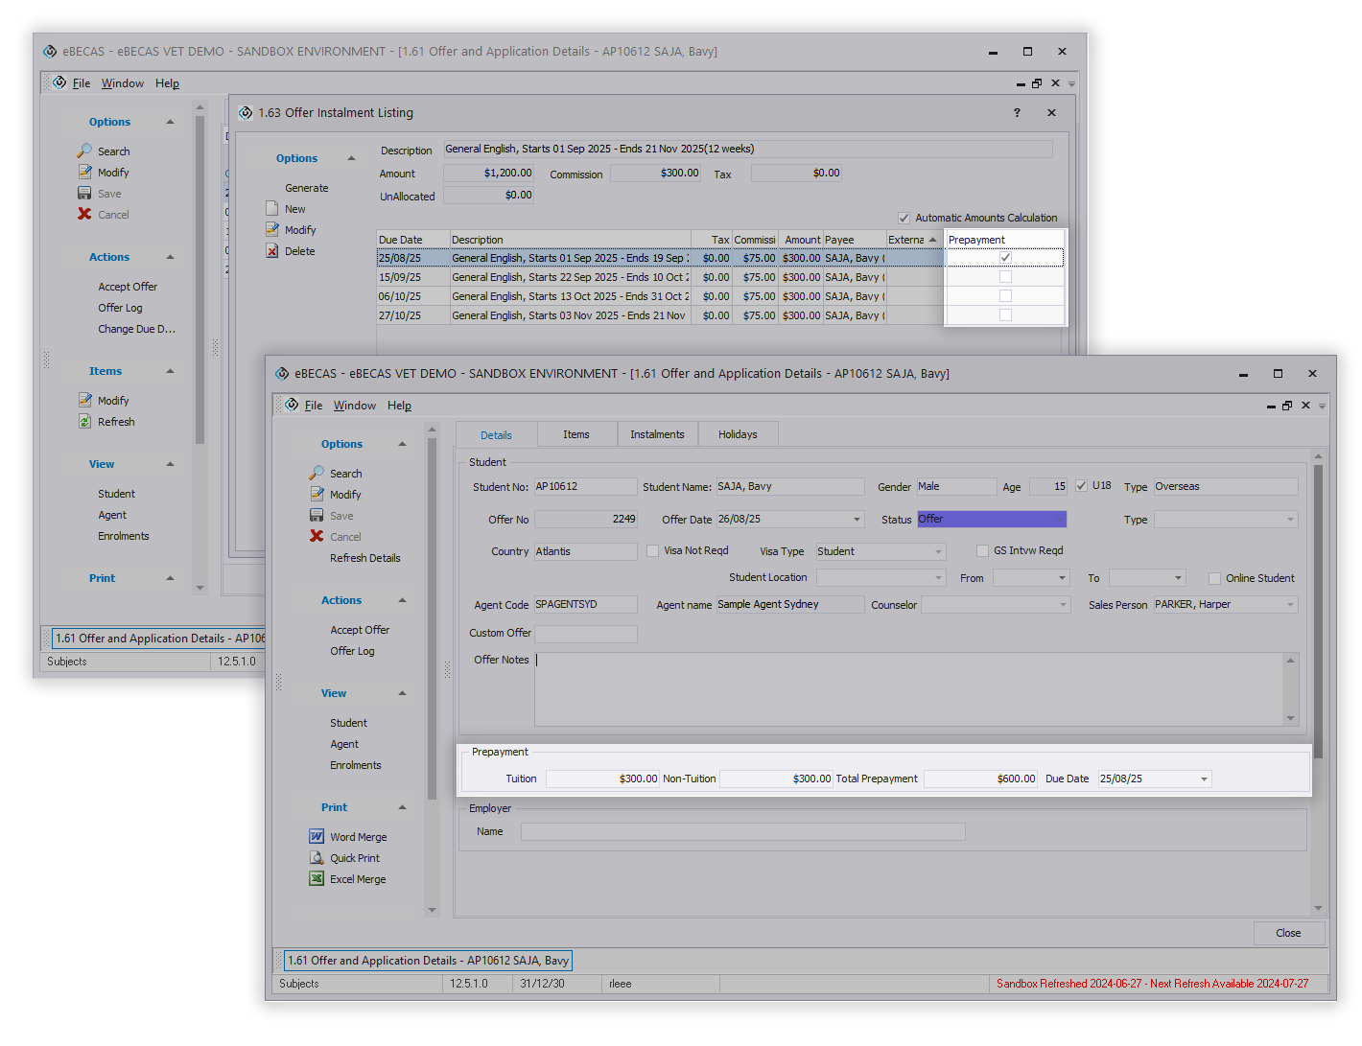This screenshot has height=1046, width=1362.
Task: Toggle the Visa Not Reqd checkbox
Action: [653, 551]
